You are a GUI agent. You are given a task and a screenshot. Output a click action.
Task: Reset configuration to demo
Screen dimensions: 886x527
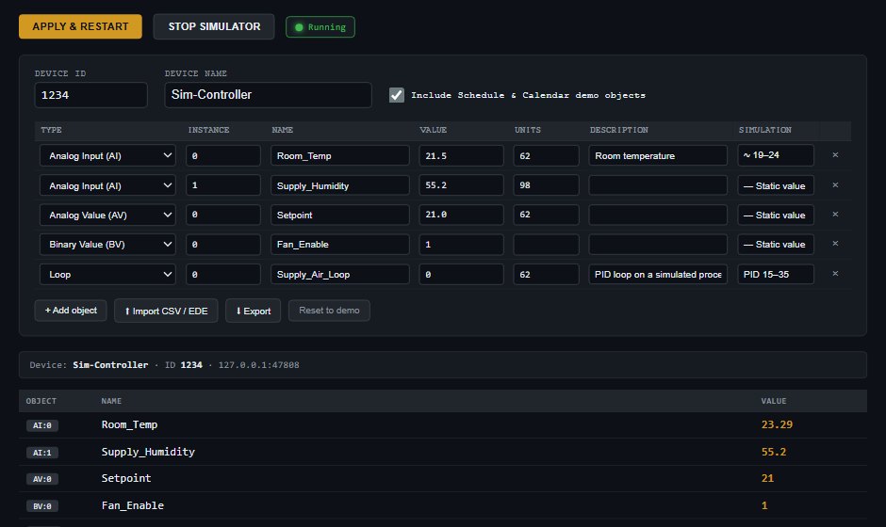tap(329, 311)
